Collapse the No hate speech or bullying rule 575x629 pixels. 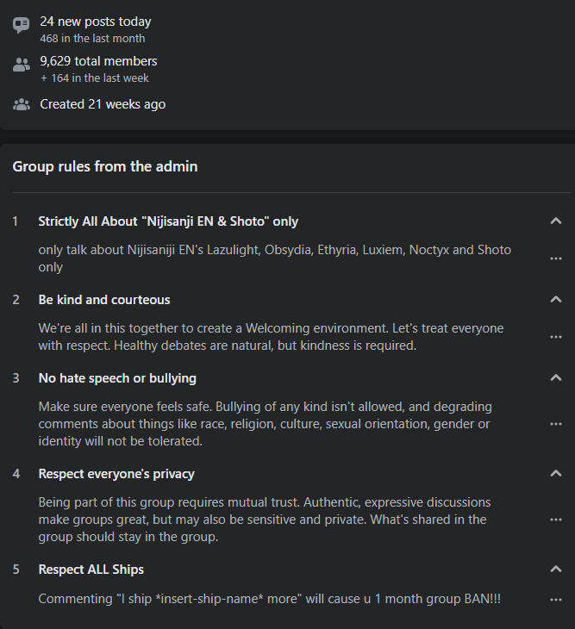(x=556, y=378)
